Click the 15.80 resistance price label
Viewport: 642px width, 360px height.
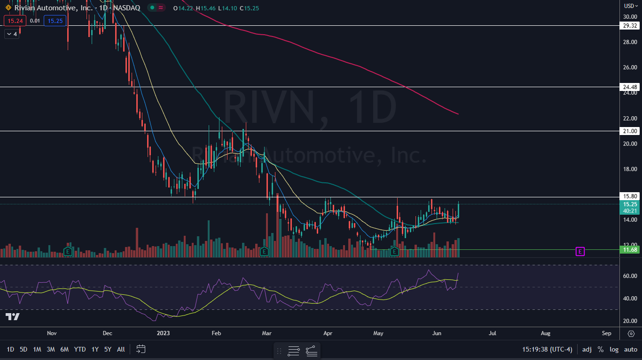pyautogui.click(x=630, y=196)
